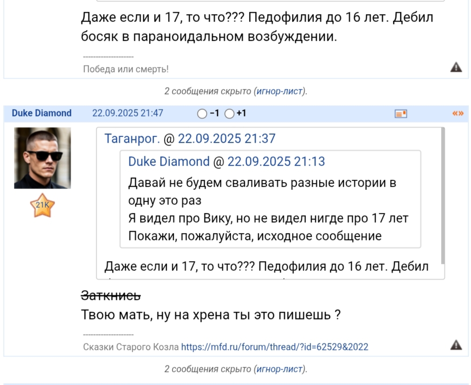The width and height of the screenshot is (471, 385).
Task: Open Duke Diamond's profile from post header
Action: point(42,113)
